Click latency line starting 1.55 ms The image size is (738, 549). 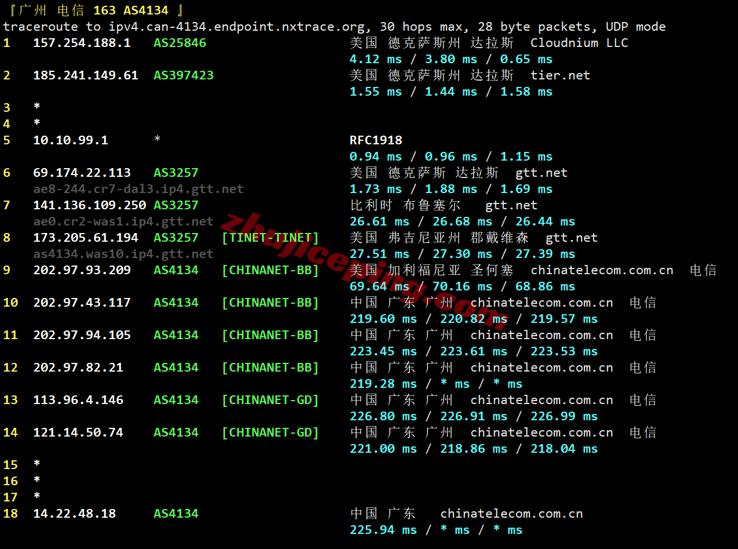click(x=451, y=92)
